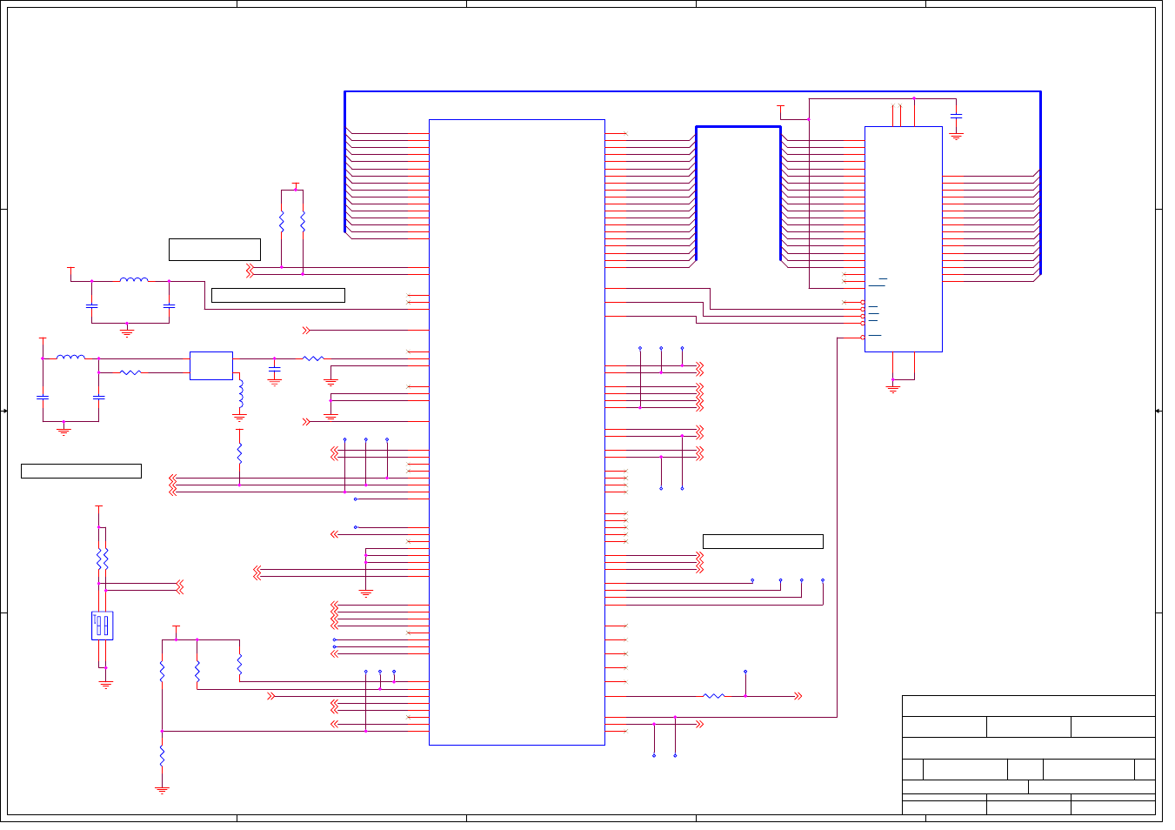Click the ground symbol under the second filter's capacitors
Image resolution: width=1175 pixels, height=830 pixels.
[63, 430]
